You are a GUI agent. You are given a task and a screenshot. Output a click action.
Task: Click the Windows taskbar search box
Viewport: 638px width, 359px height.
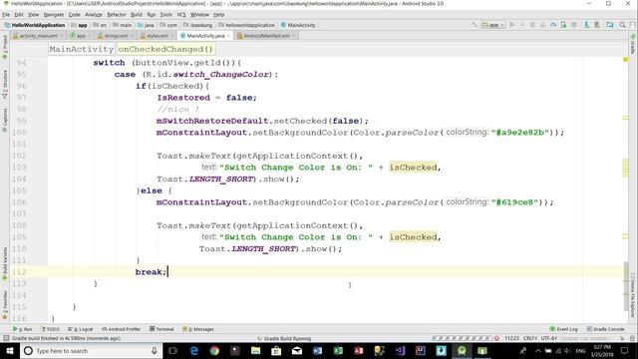pos(91,350)
